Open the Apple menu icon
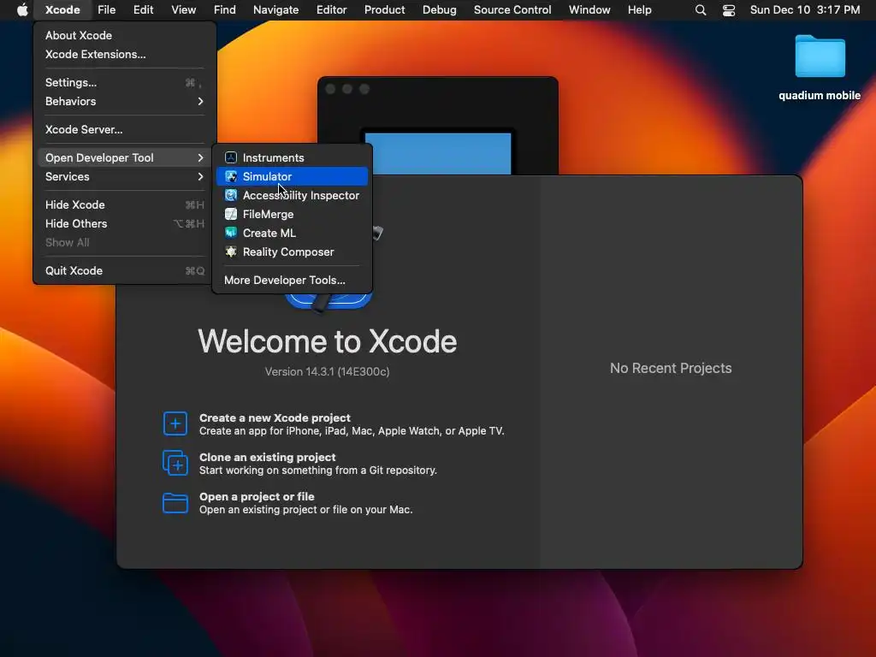The image size is (876, 657). coord(22,9)
